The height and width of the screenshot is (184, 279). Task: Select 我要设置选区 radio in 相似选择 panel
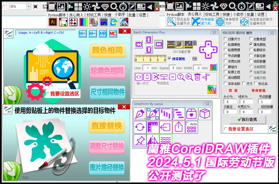(x=225, y=128)
